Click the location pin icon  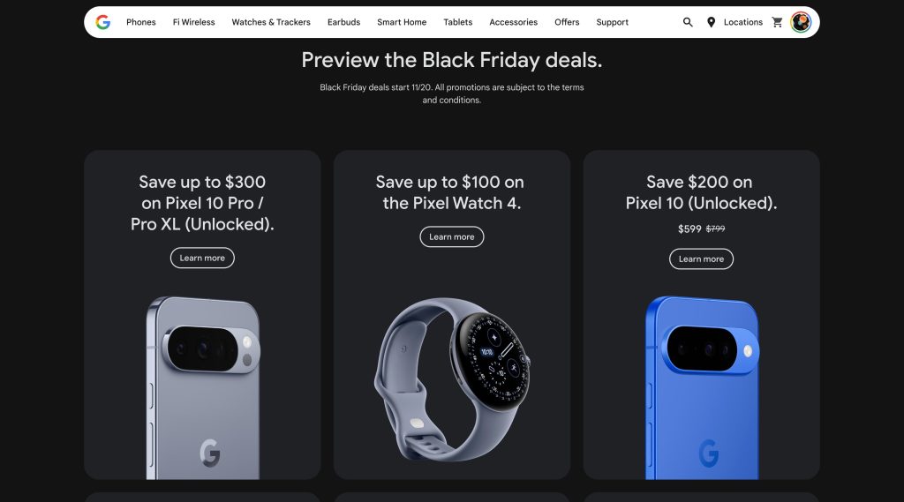[x=711, y=22]
